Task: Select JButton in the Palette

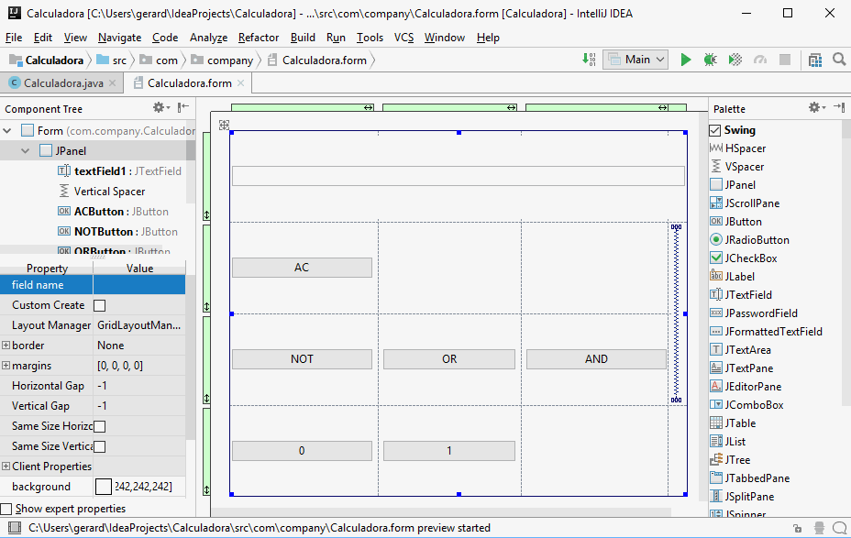Action: click(x=743, y=222)
